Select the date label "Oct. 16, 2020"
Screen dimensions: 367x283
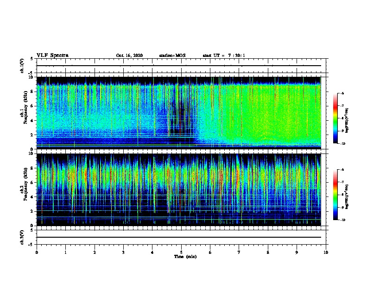pyautogui.click(x=129, y=55)
